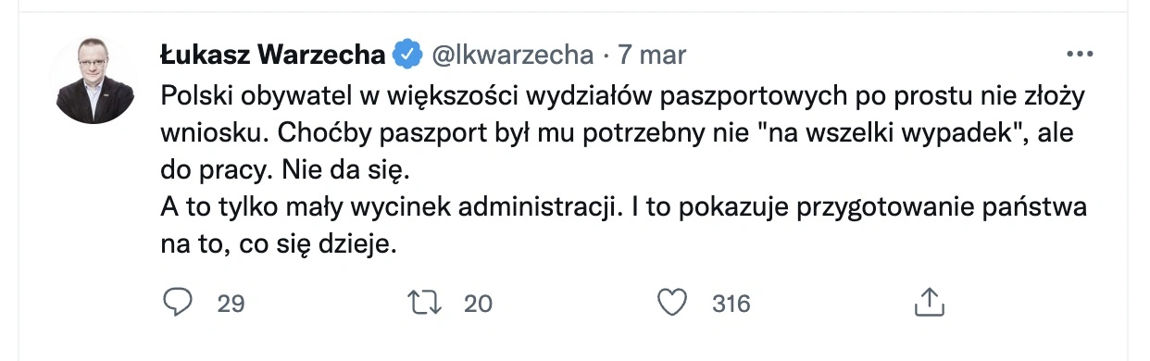
Task: Click the 316 likes count
Action: tap(731, 304)
